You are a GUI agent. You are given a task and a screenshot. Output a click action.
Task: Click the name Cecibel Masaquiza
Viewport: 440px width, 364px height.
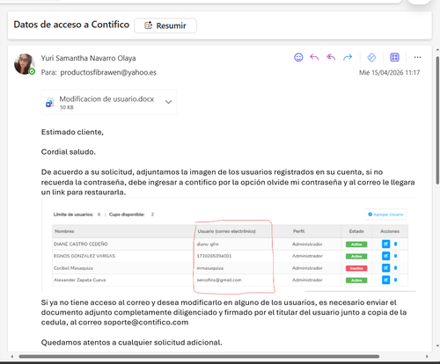[x=73, y=268]
